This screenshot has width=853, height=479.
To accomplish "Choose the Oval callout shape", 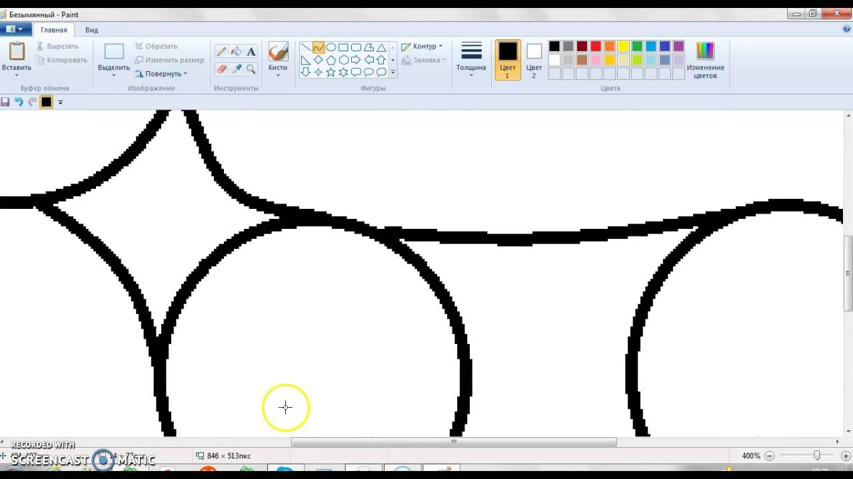I will pos(369,72).
